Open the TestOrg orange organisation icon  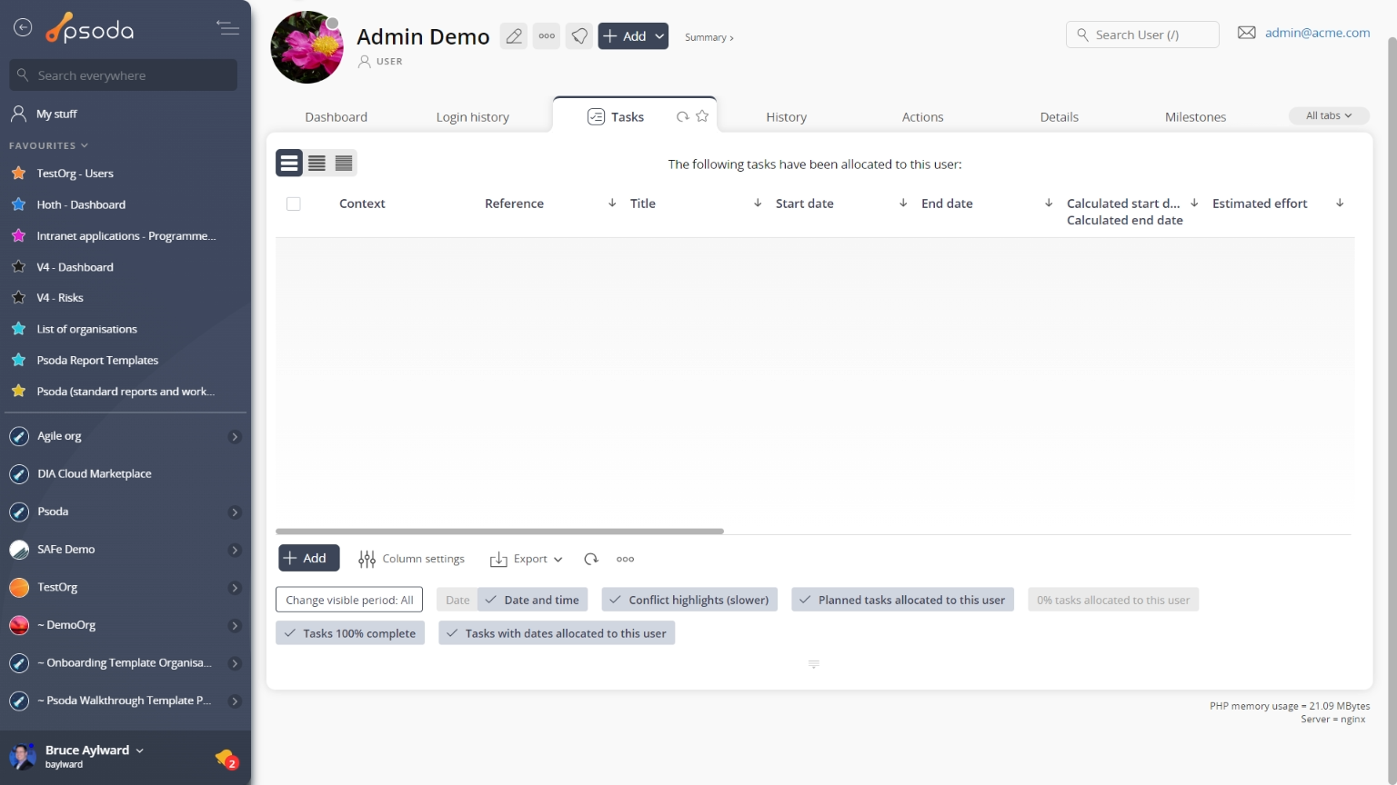click(19, 588)
